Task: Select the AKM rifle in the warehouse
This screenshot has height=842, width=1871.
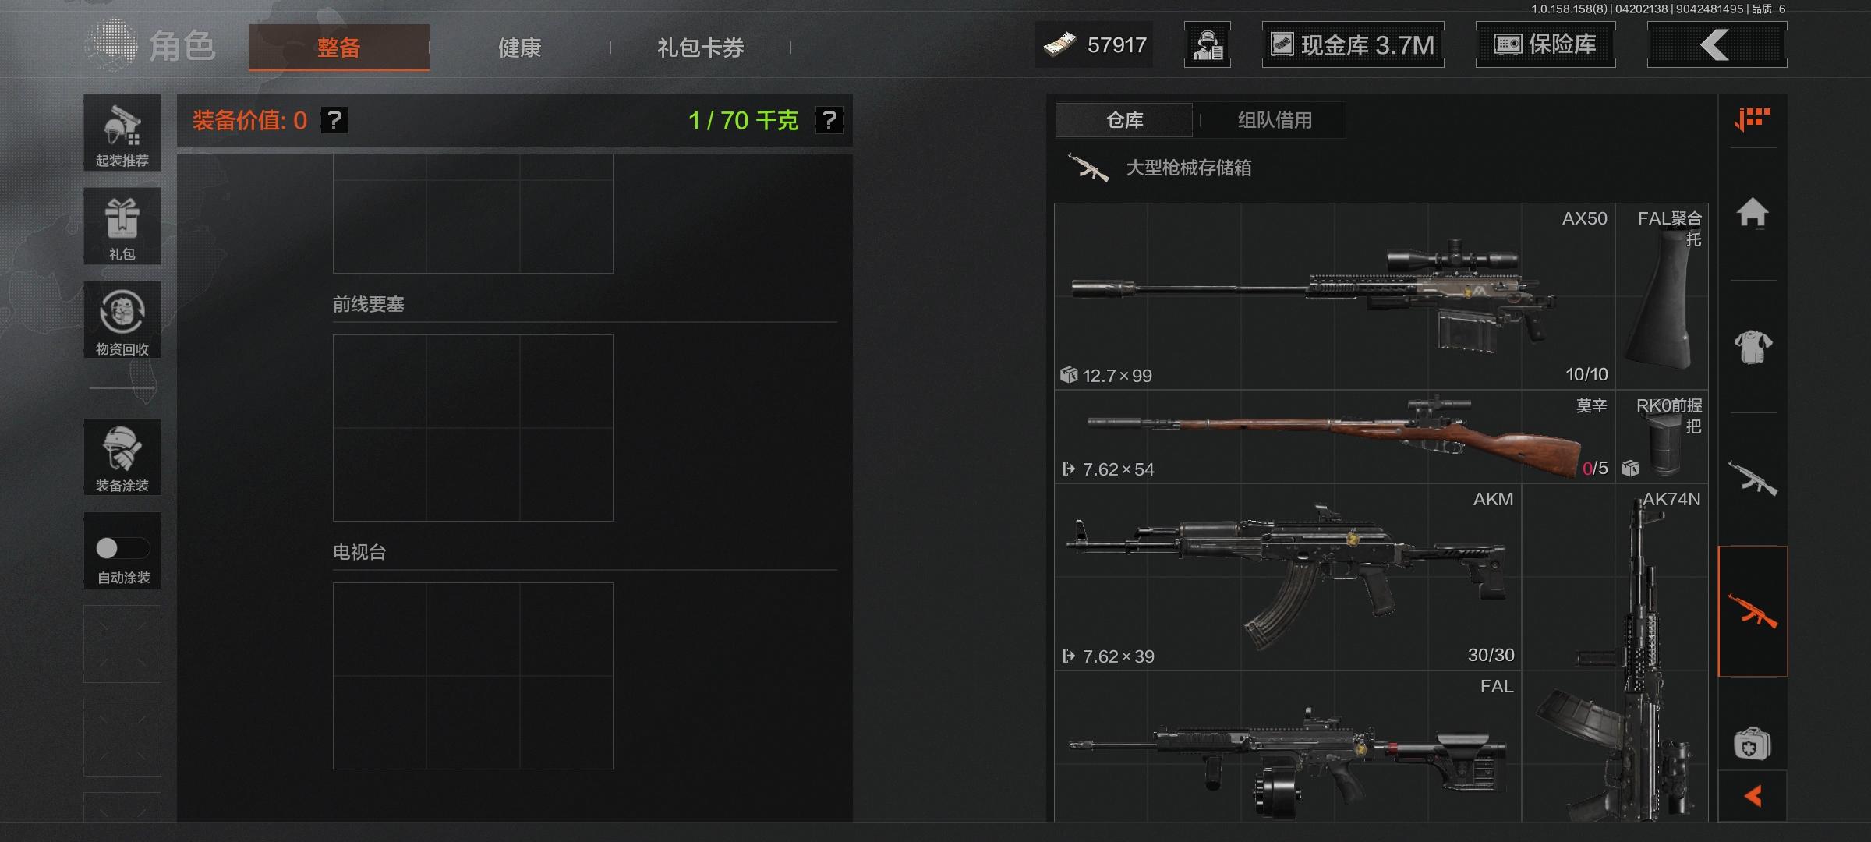Action: tap(1288, 577)
